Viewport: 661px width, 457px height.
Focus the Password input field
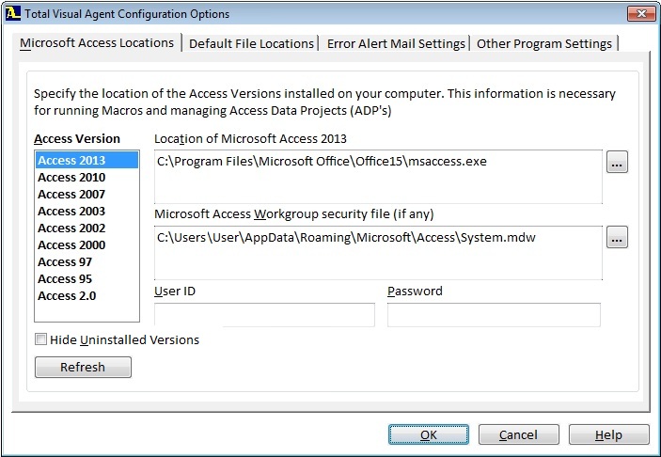(494, 314)
